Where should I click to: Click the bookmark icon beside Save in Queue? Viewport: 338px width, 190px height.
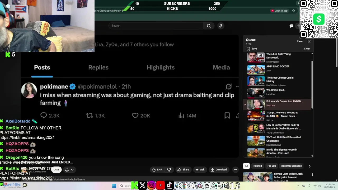[x=248, y=49]
